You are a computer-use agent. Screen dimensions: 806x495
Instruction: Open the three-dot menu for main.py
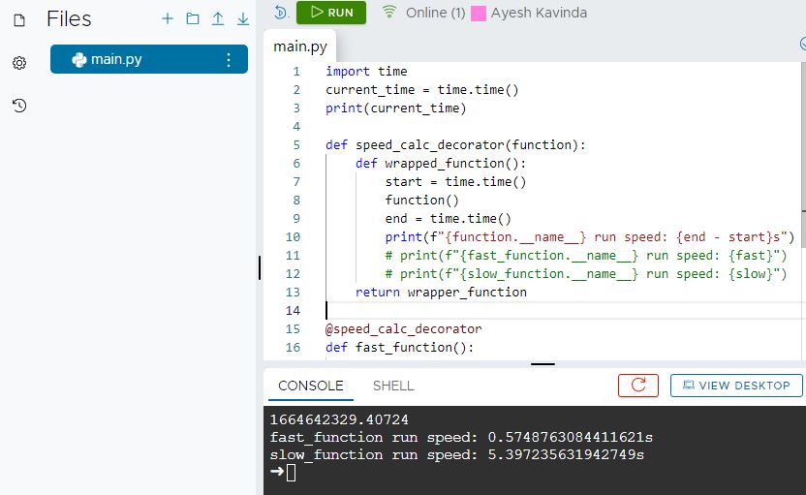coord(229,60)
